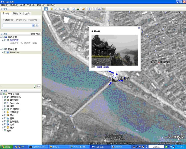186x149 pixels.
Task: Collapse the 主要資料庫 tree node
Action: pos(1,94)
